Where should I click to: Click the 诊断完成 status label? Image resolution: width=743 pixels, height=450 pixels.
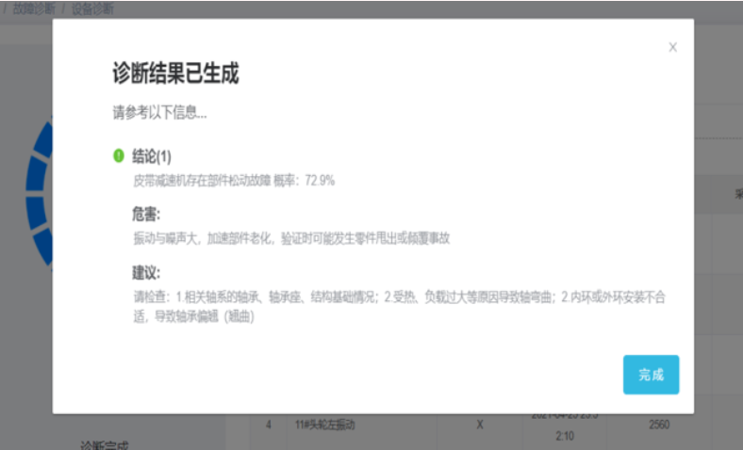pyautogui.click(x=104, y=443)
